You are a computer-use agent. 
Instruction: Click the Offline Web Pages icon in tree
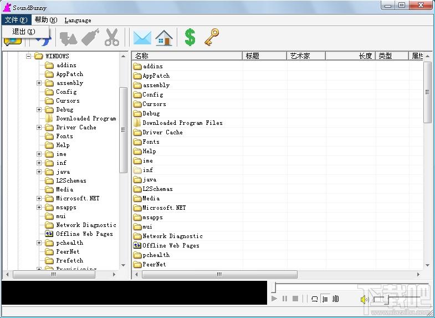pos(49,234)
